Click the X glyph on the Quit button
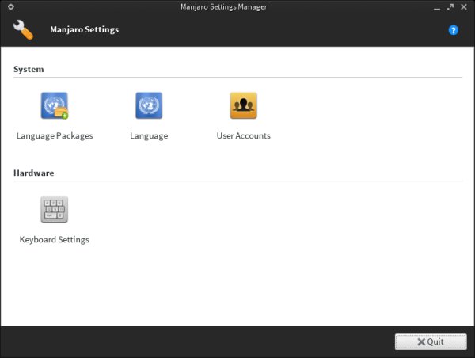Screen dimensions: 475x358 [x=421, y=341]
